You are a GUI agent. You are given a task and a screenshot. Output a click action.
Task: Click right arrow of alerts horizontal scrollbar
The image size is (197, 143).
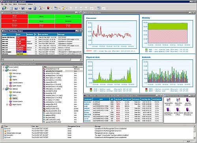click(81, 59)
